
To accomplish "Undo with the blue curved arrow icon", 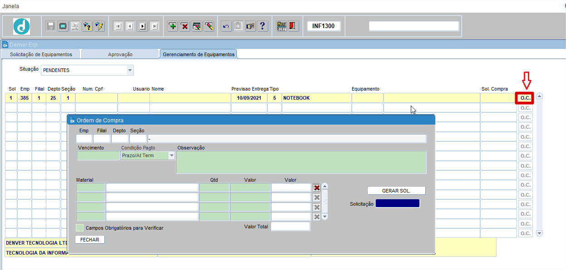I will pos(226,26).
